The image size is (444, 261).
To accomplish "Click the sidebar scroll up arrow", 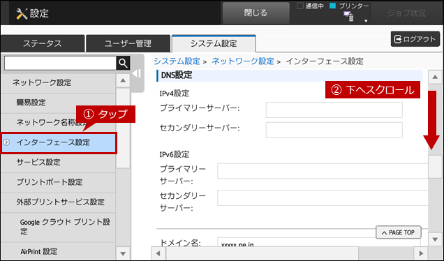I will pyautogui.click(x=123, y=81).
